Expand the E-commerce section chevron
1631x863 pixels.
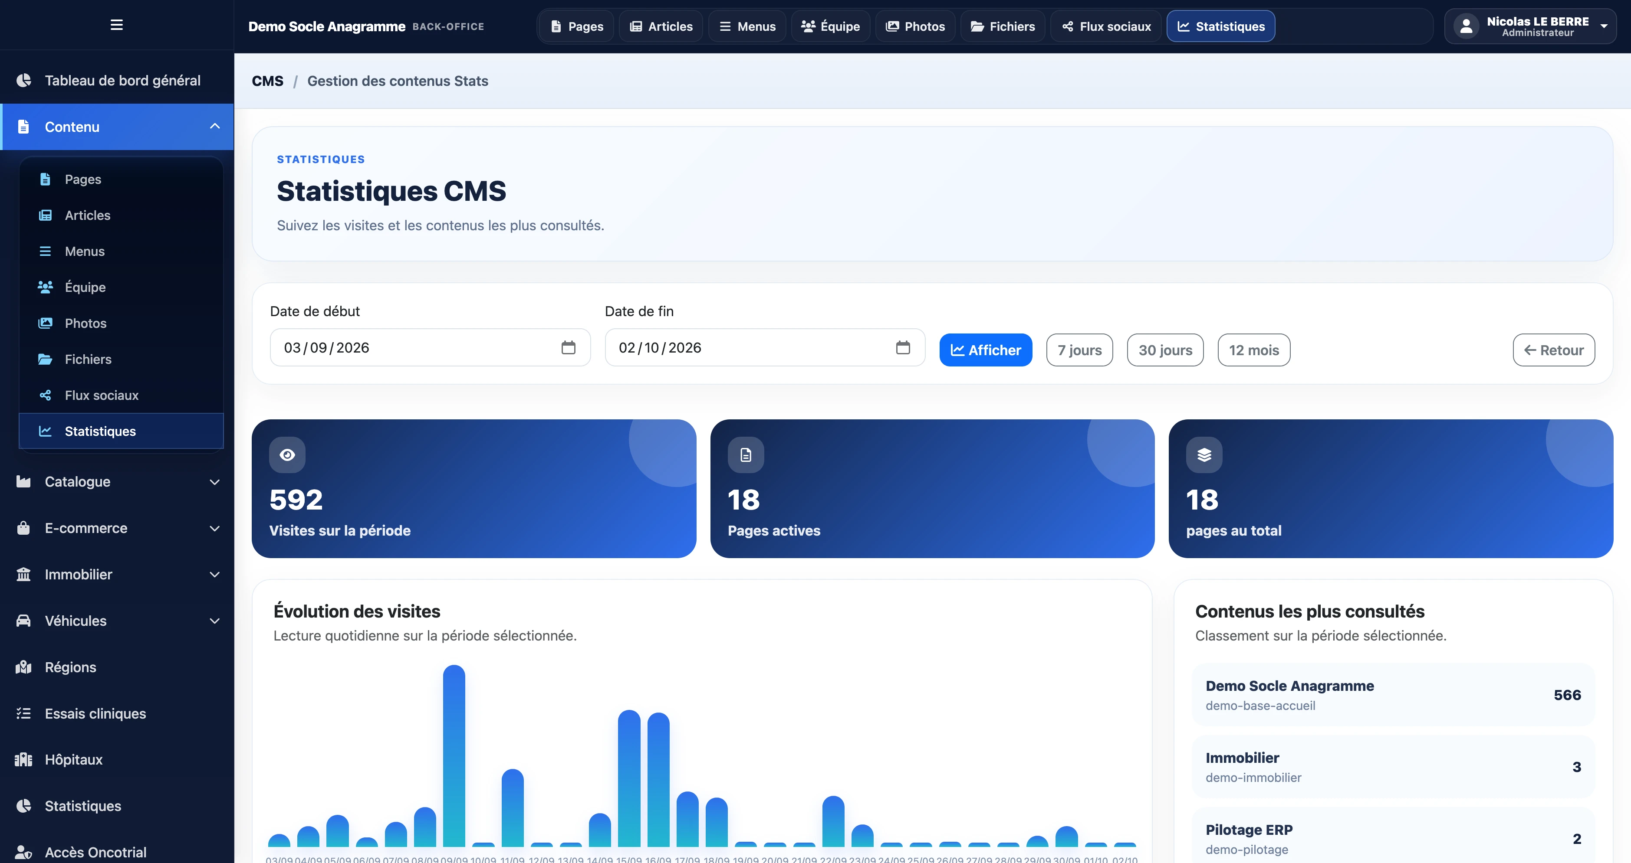[x=215, y=528]
